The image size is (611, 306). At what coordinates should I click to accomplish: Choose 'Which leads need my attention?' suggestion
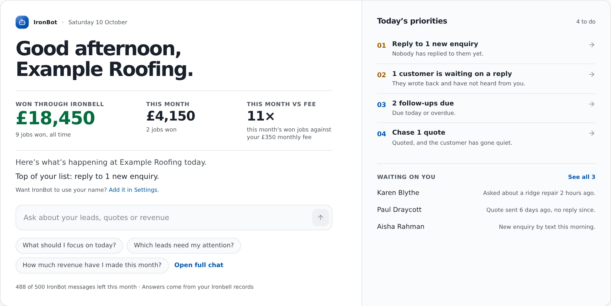[184, 245]
